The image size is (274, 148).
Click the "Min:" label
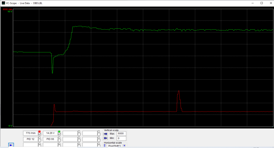coord(112,138)
